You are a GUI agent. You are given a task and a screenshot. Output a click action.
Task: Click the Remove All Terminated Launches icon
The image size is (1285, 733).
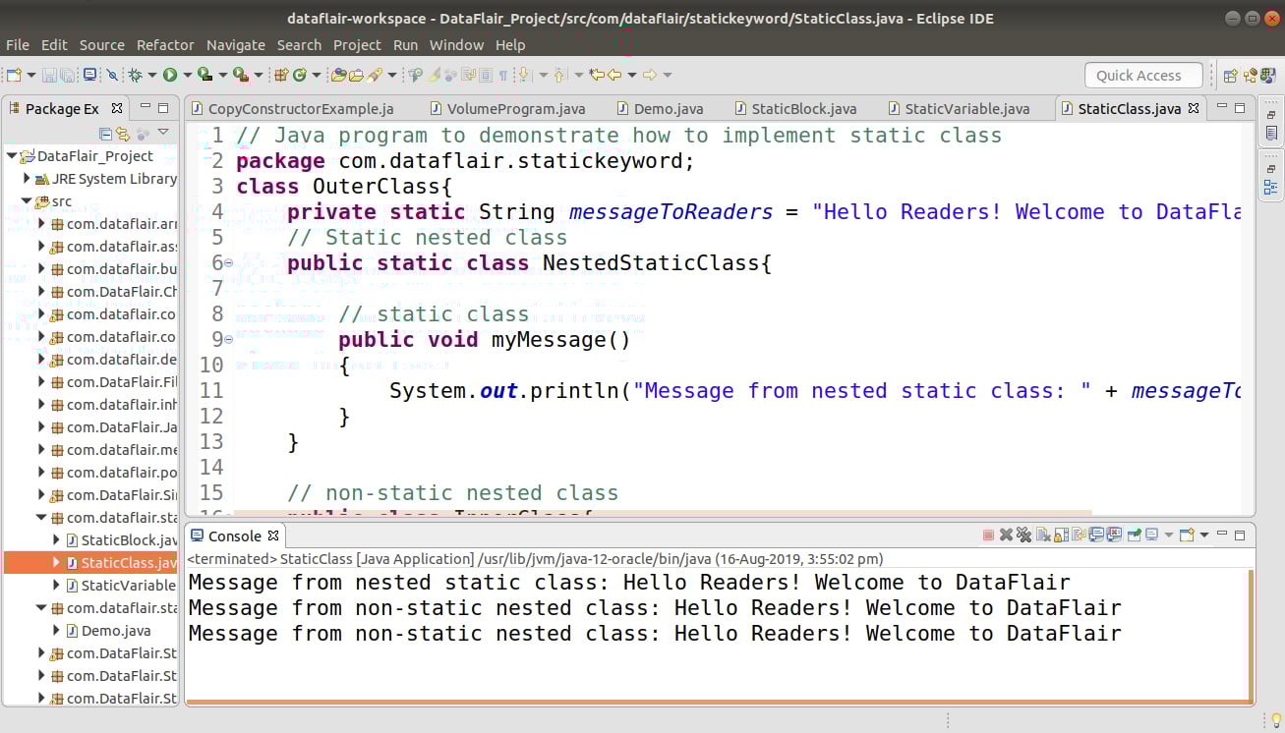coord(1024,535)
